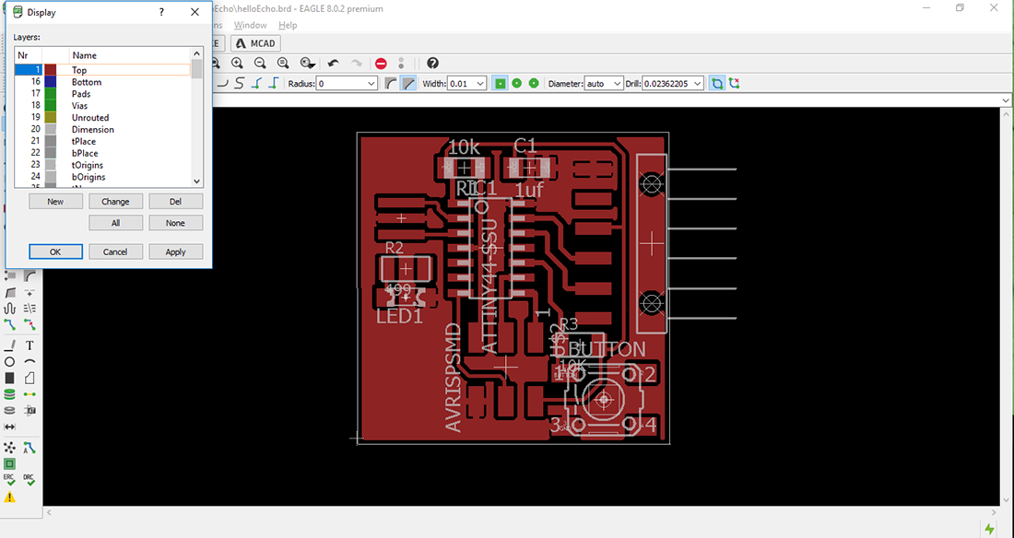This screenshot has width=1014, height=538.
Task: Run the Ratsnest tool
Action: point(10,448)
